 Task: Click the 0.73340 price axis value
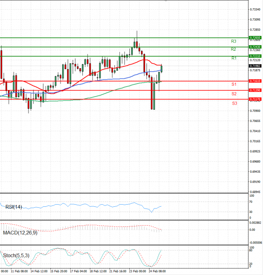pos(255,9)
